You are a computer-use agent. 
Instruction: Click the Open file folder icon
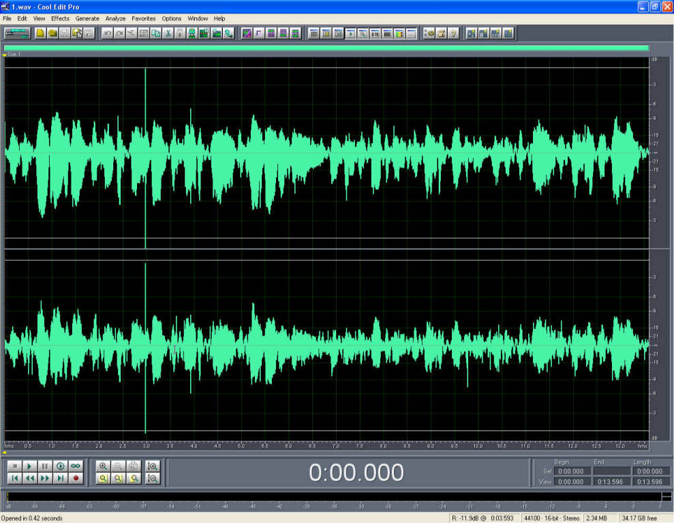52,33
